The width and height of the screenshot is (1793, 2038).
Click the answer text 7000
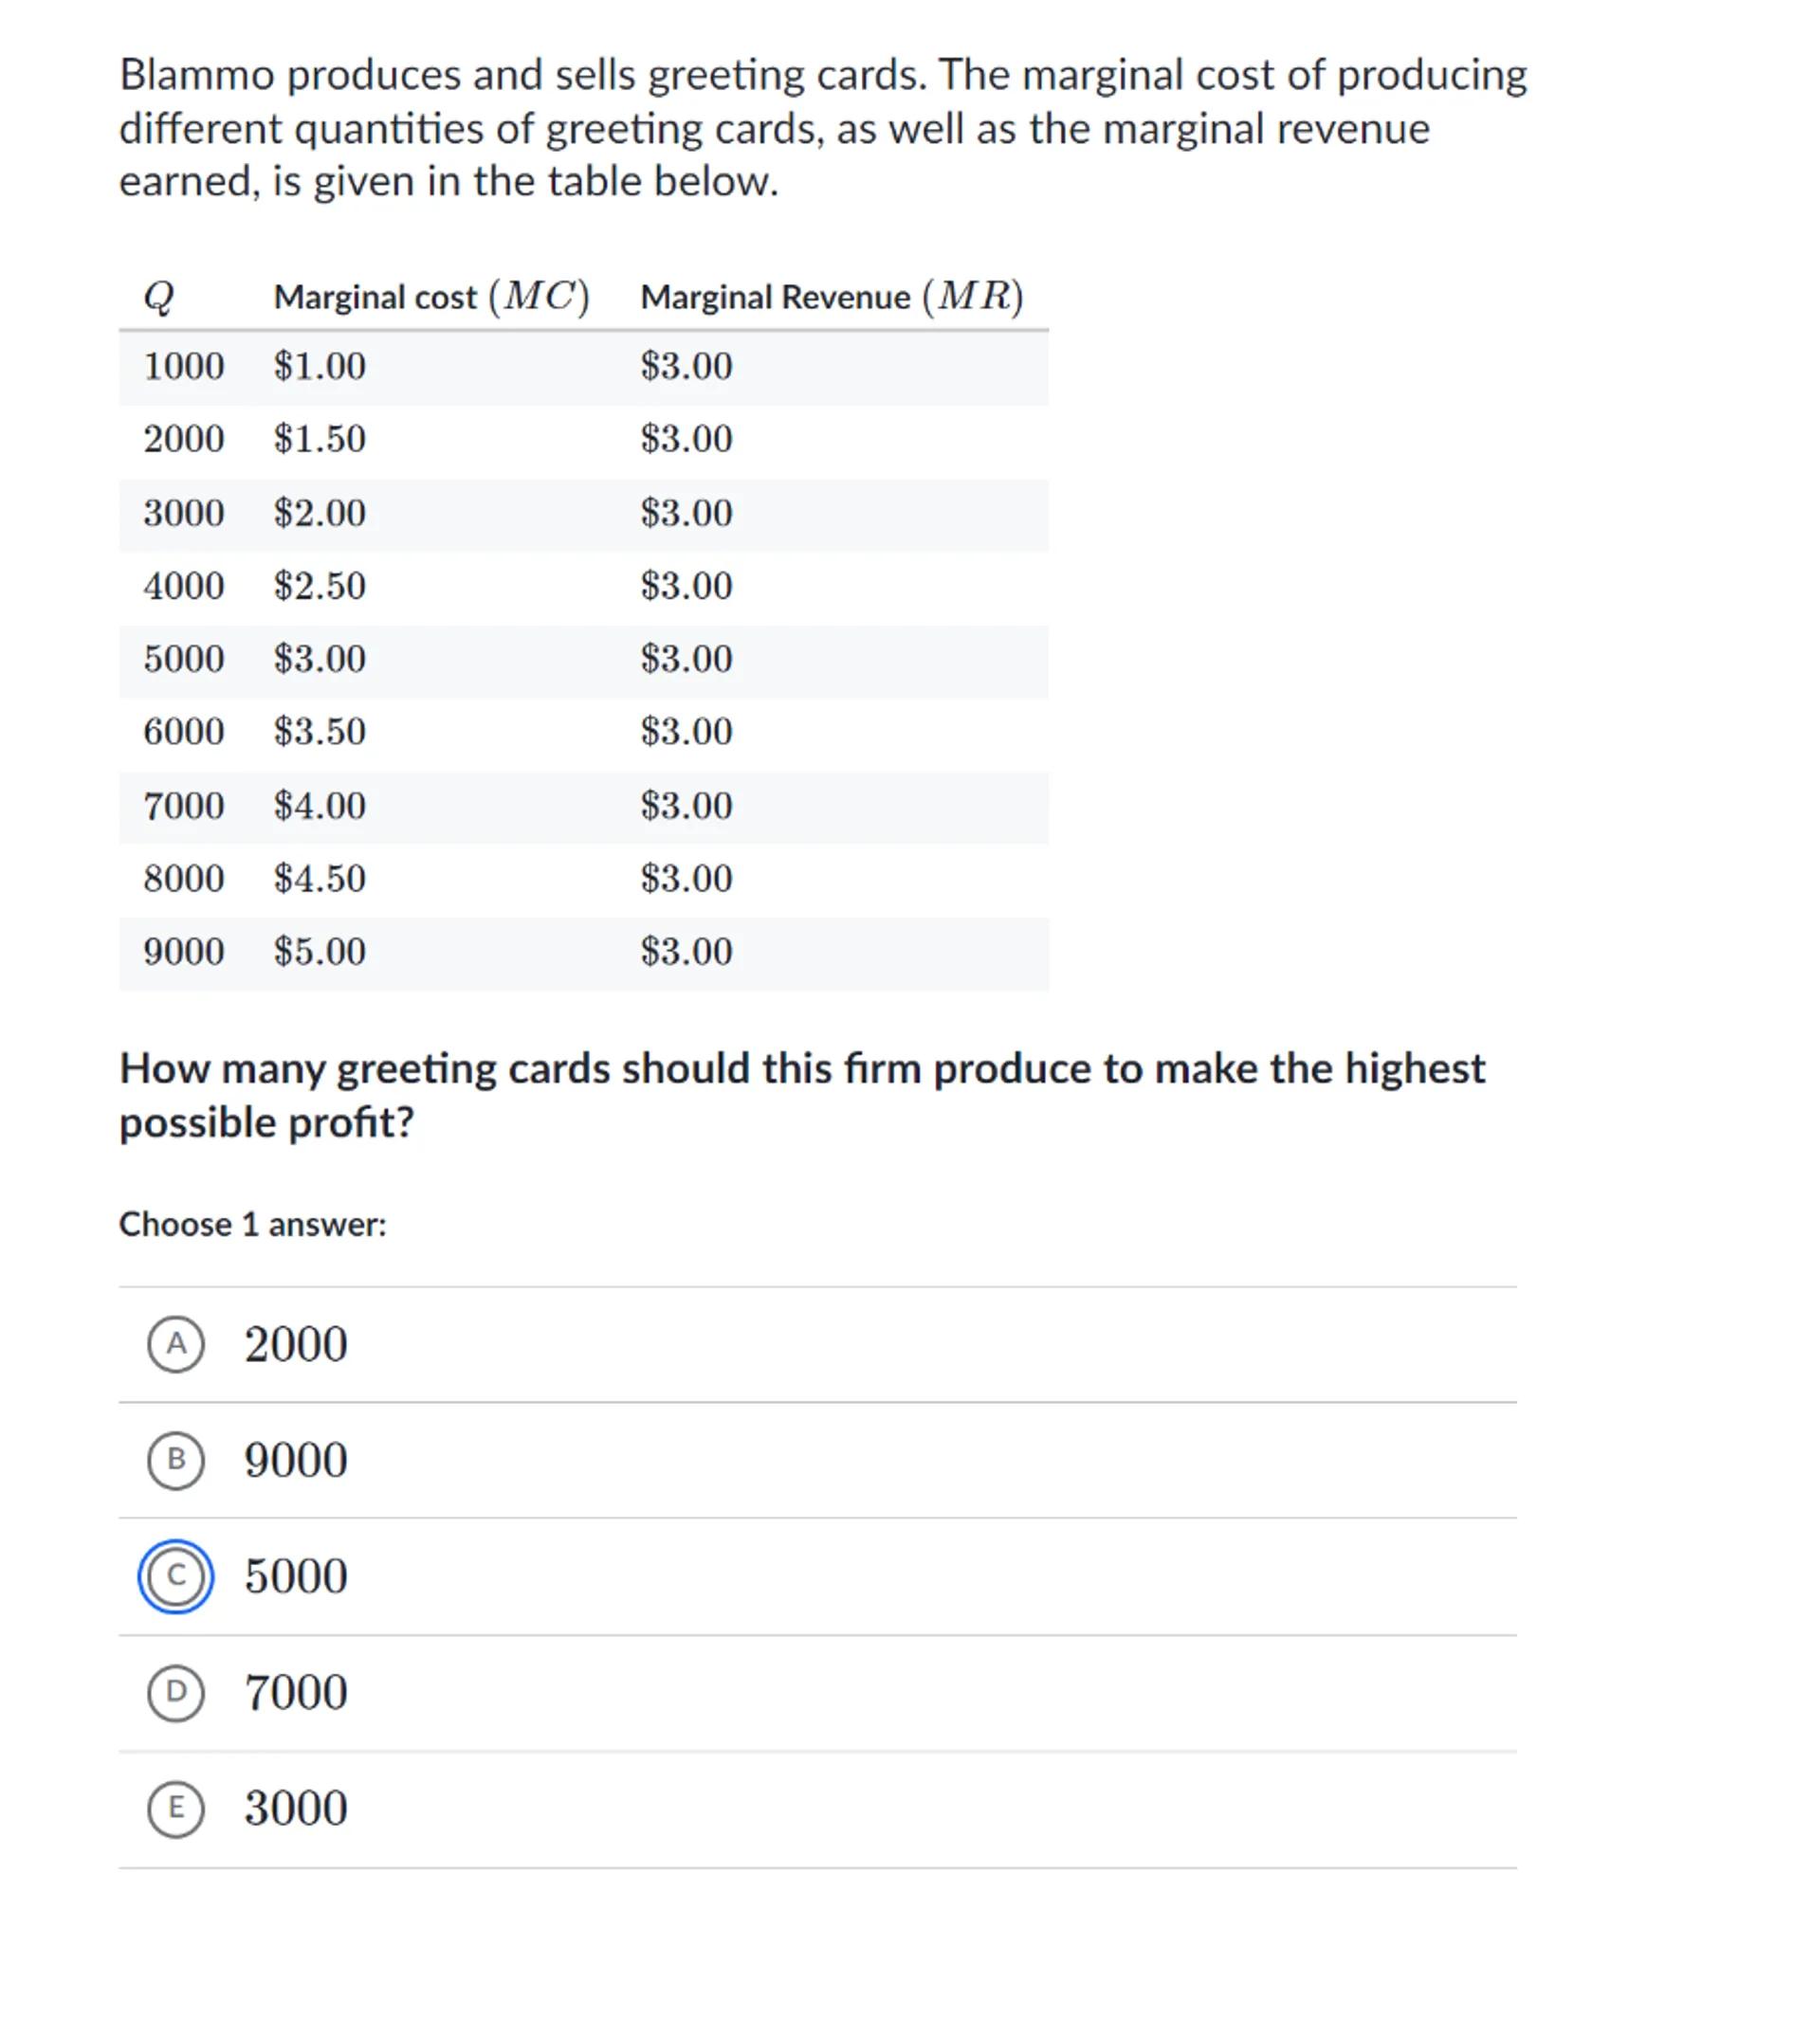pos(295,1692)
